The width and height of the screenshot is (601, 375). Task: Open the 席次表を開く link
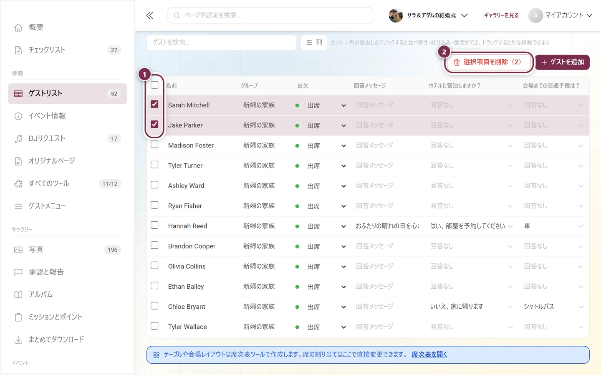[429, 355]
